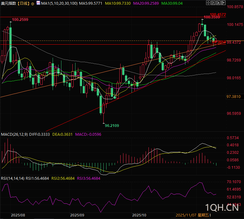Click the MA10:99.7330 value

(x=118, y=3)
